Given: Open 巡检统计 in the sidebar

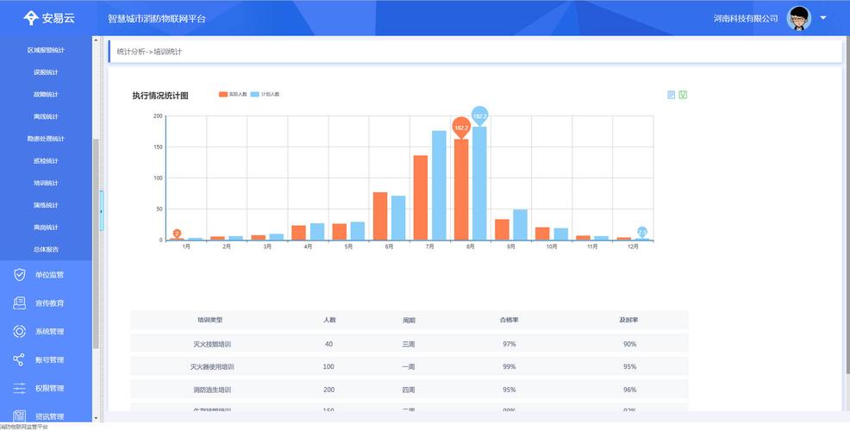Looking at the screenshot, I should click(x=46, y=161).
